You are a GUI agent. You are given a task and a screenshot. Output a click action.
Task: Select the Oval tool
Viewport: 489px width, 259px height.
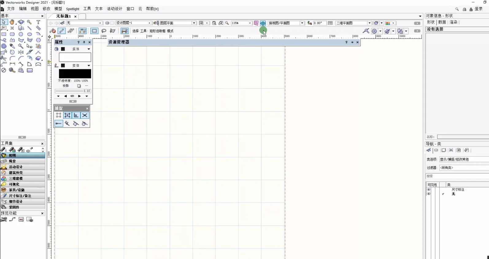29,34
